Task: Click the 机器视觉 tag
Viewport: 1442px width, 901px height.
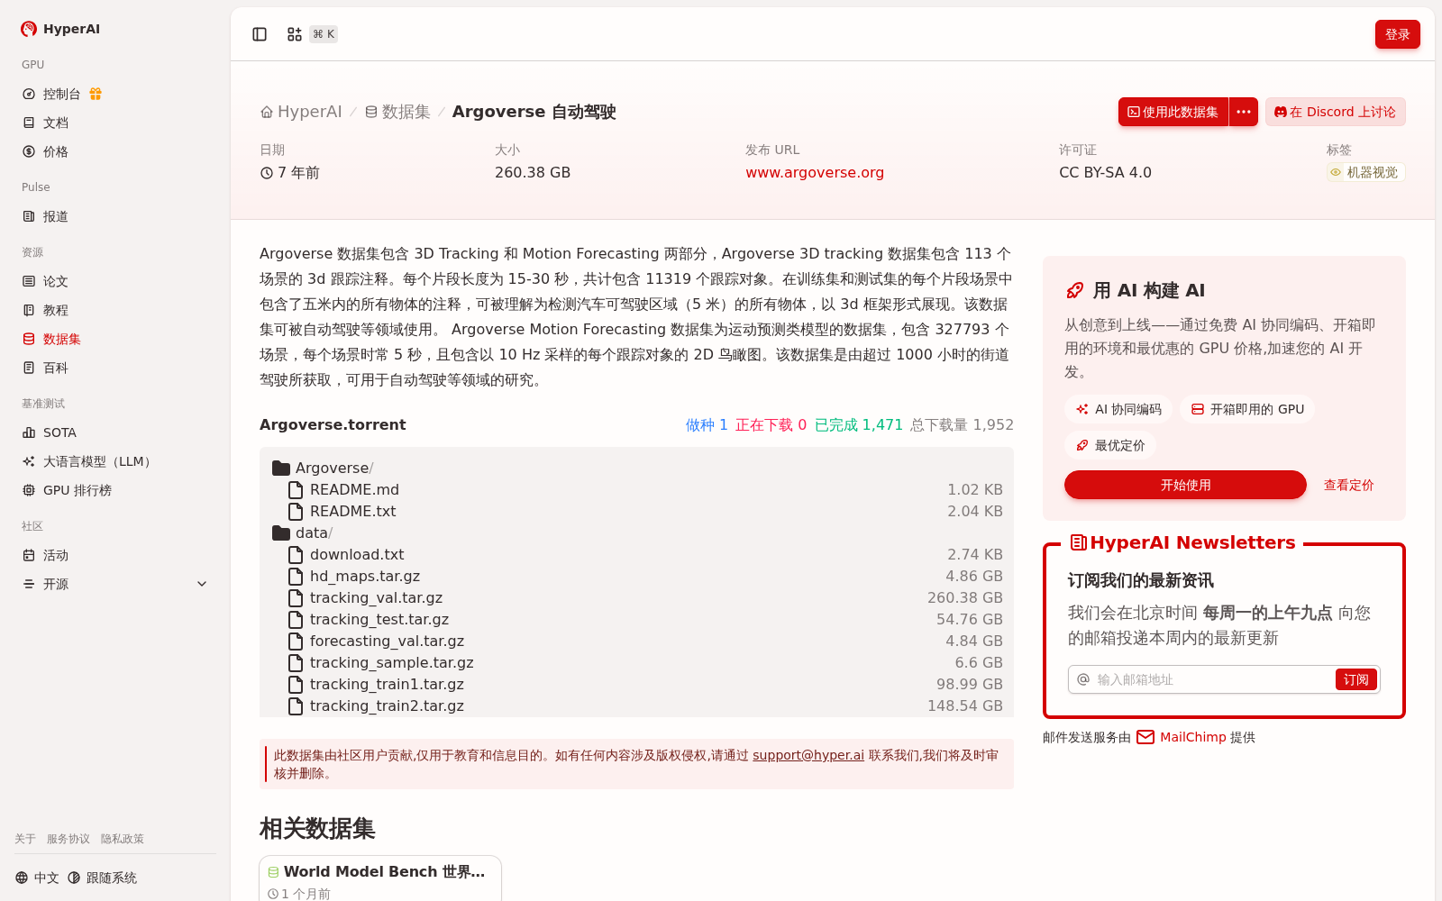Action: pos(1365,172)
